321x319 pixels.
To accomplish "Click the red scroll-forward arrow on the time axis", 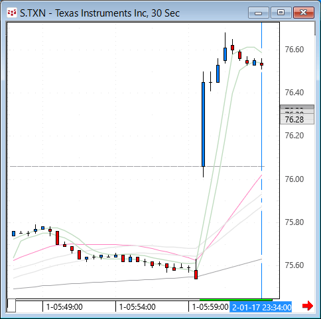I will tap(308, 306).
